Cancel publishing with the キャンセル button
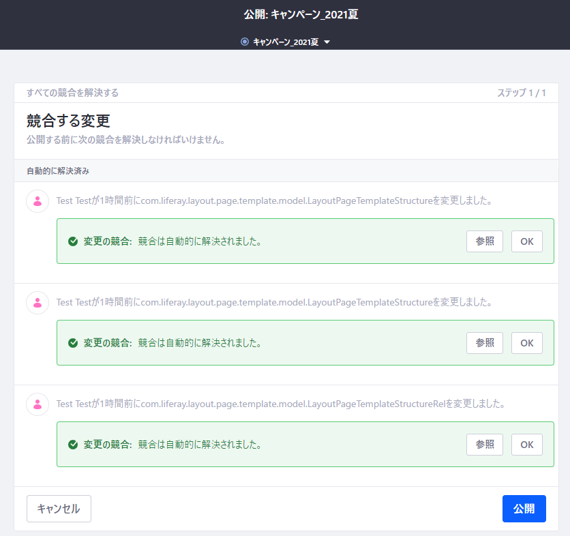570x536 pixels. point(59,509)
